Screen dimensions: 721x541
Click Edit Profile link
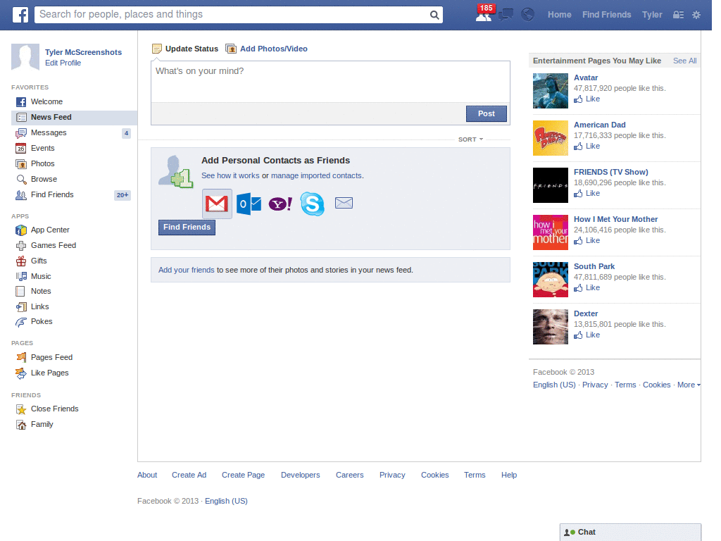point(63,63)
